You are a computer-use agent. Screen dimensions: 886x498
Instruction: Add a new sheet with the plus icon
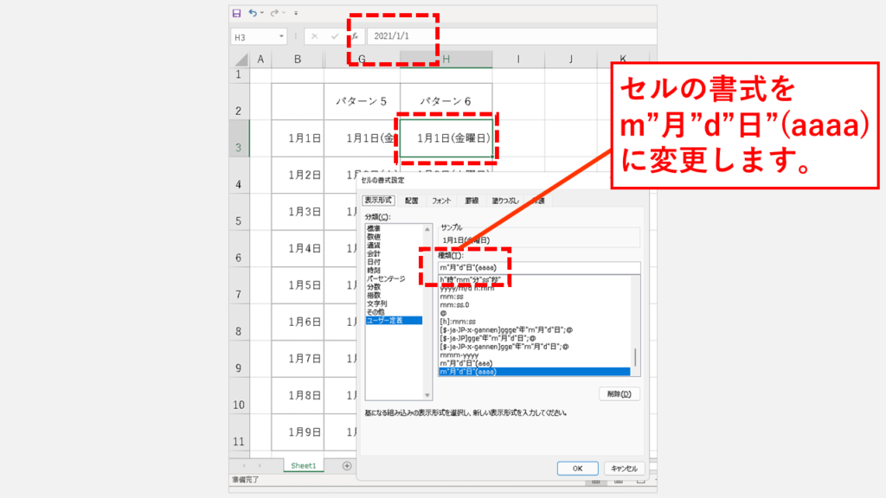347,465
